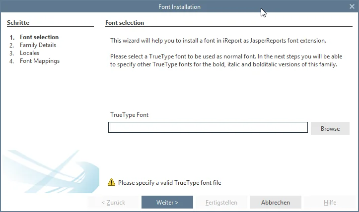Focus the TrueType Font path field
Viewport: 359px width, 212px height.
coord(208,127)
